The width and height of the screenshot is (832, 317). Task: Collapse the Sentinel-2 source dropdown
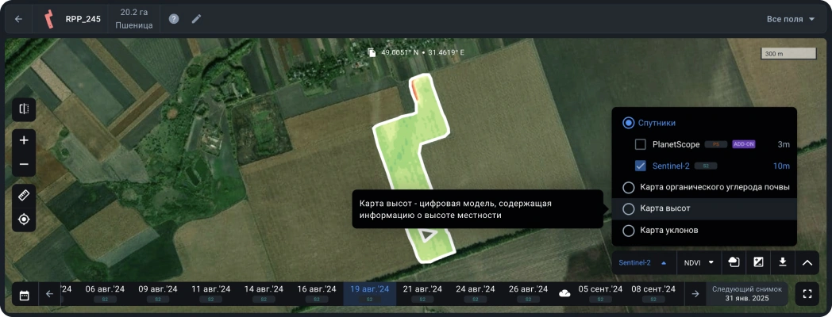point(642,262)
